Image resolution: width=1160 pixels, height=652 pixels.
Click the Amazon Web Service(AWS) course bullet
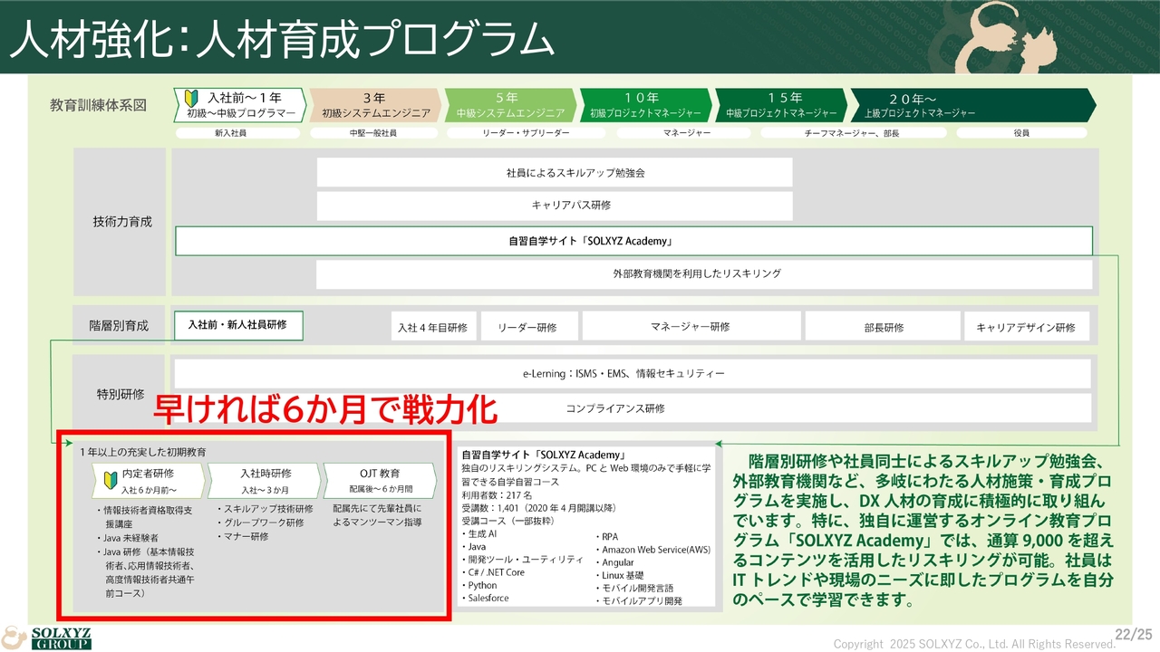coord(652,550)
